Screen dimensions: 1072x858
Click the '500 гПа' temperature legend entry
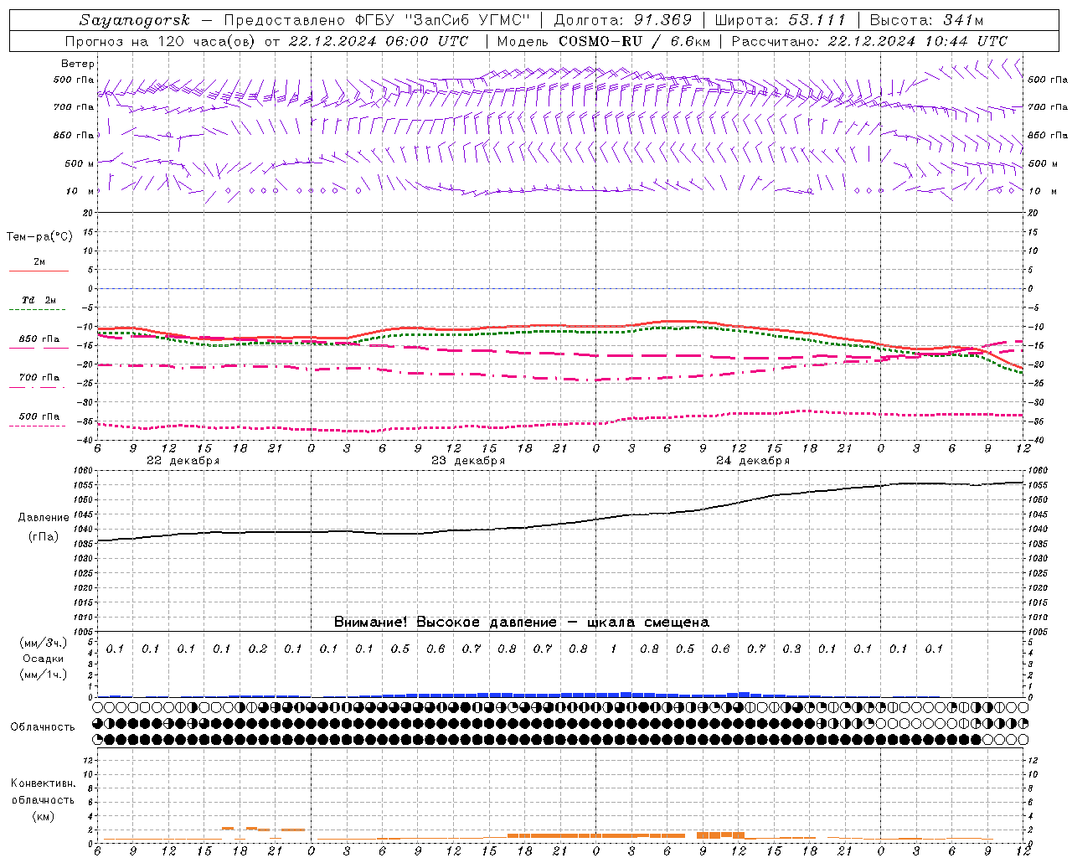click(x=39, y=416)
